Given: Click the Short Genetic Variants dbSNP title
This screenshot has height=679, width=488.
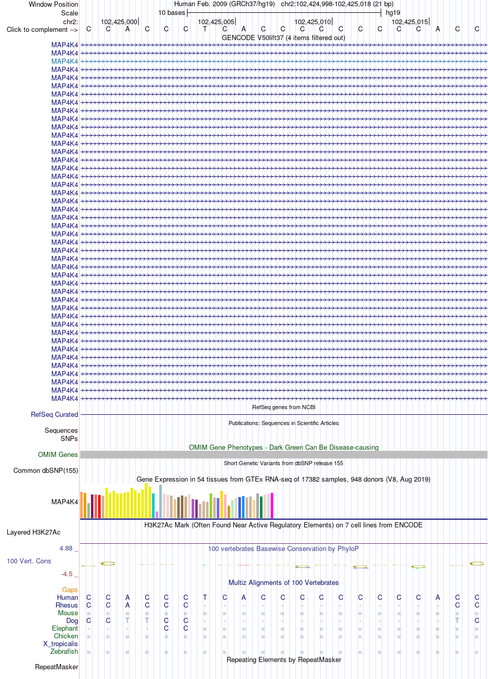Looking at the screenshot, I should [284, 463].
